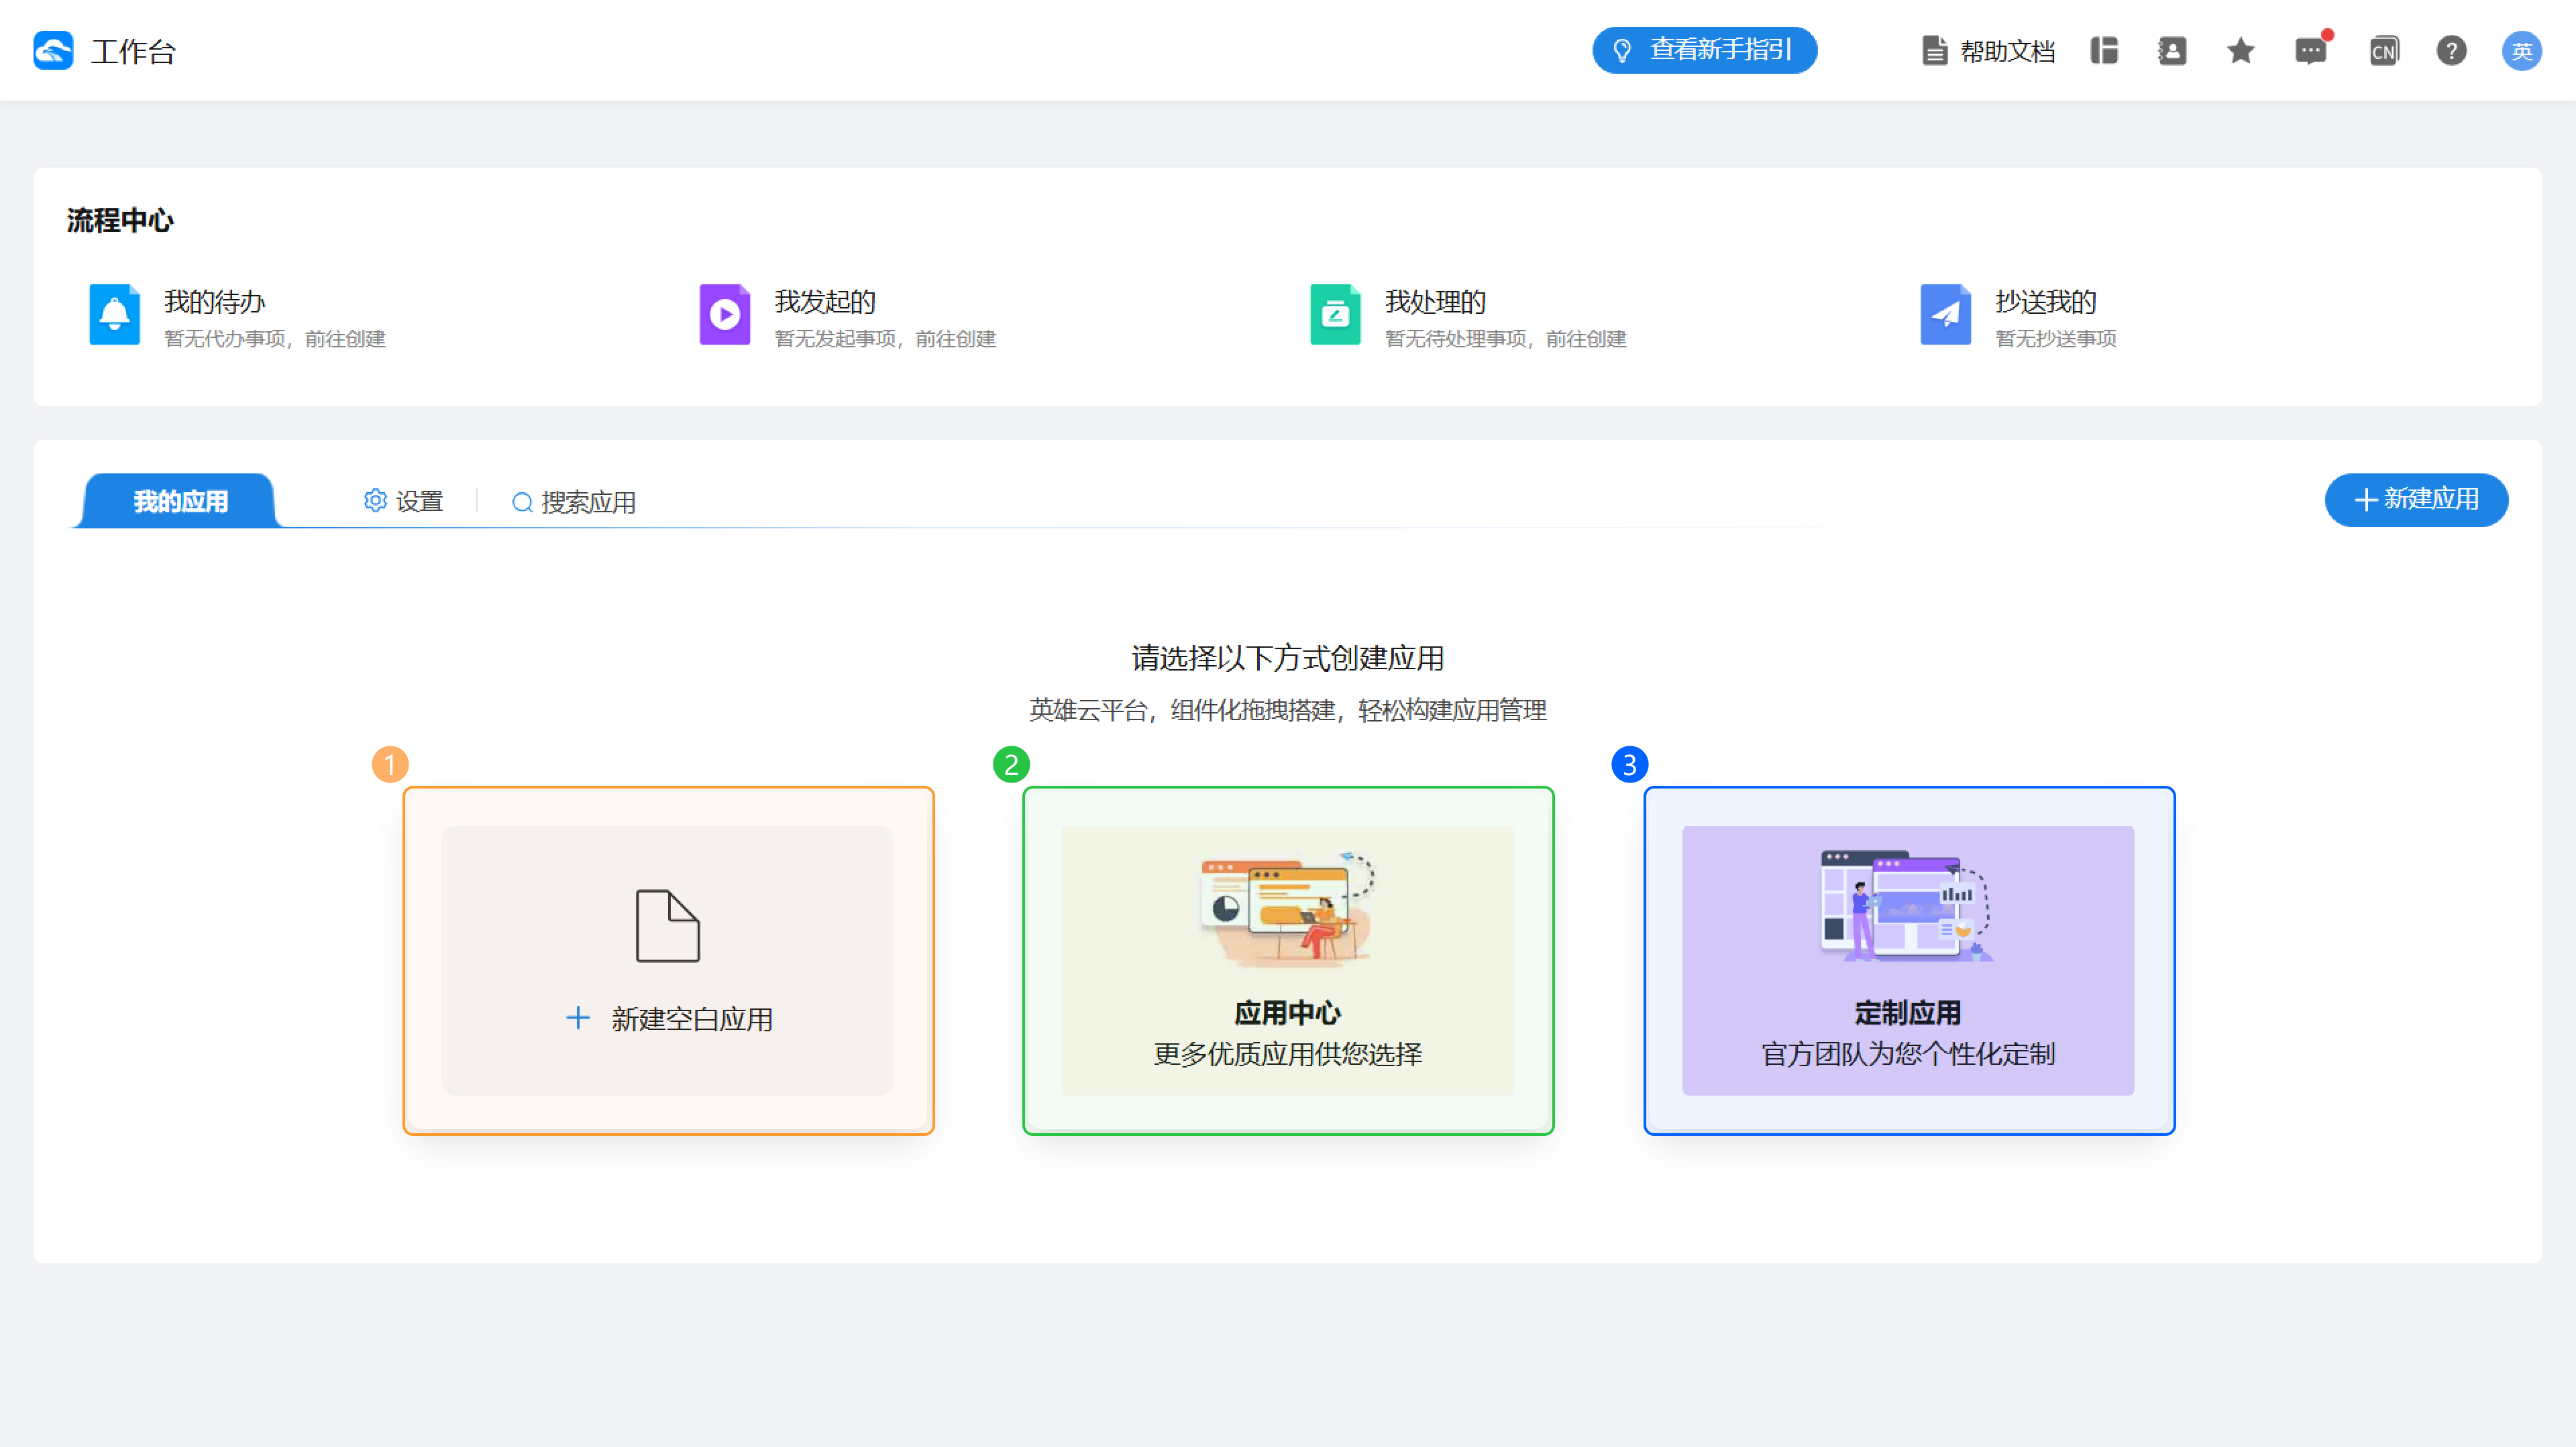
Task: Click 官方团队为您个性化定制 text
Action: tap(1908, 1054)
